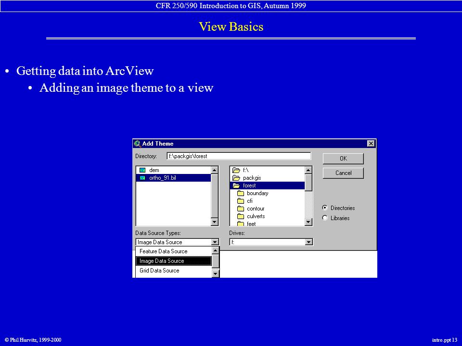Click the f:\ open folder icon
The width and height of the screenshot is (462, 346).
coord(236,170)
